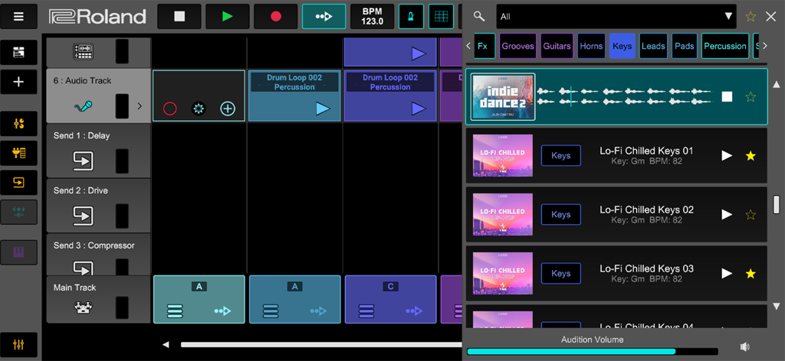Select the 6 : Audio Track header
This screenshot has height=361, width=785.
pos(99,96)
